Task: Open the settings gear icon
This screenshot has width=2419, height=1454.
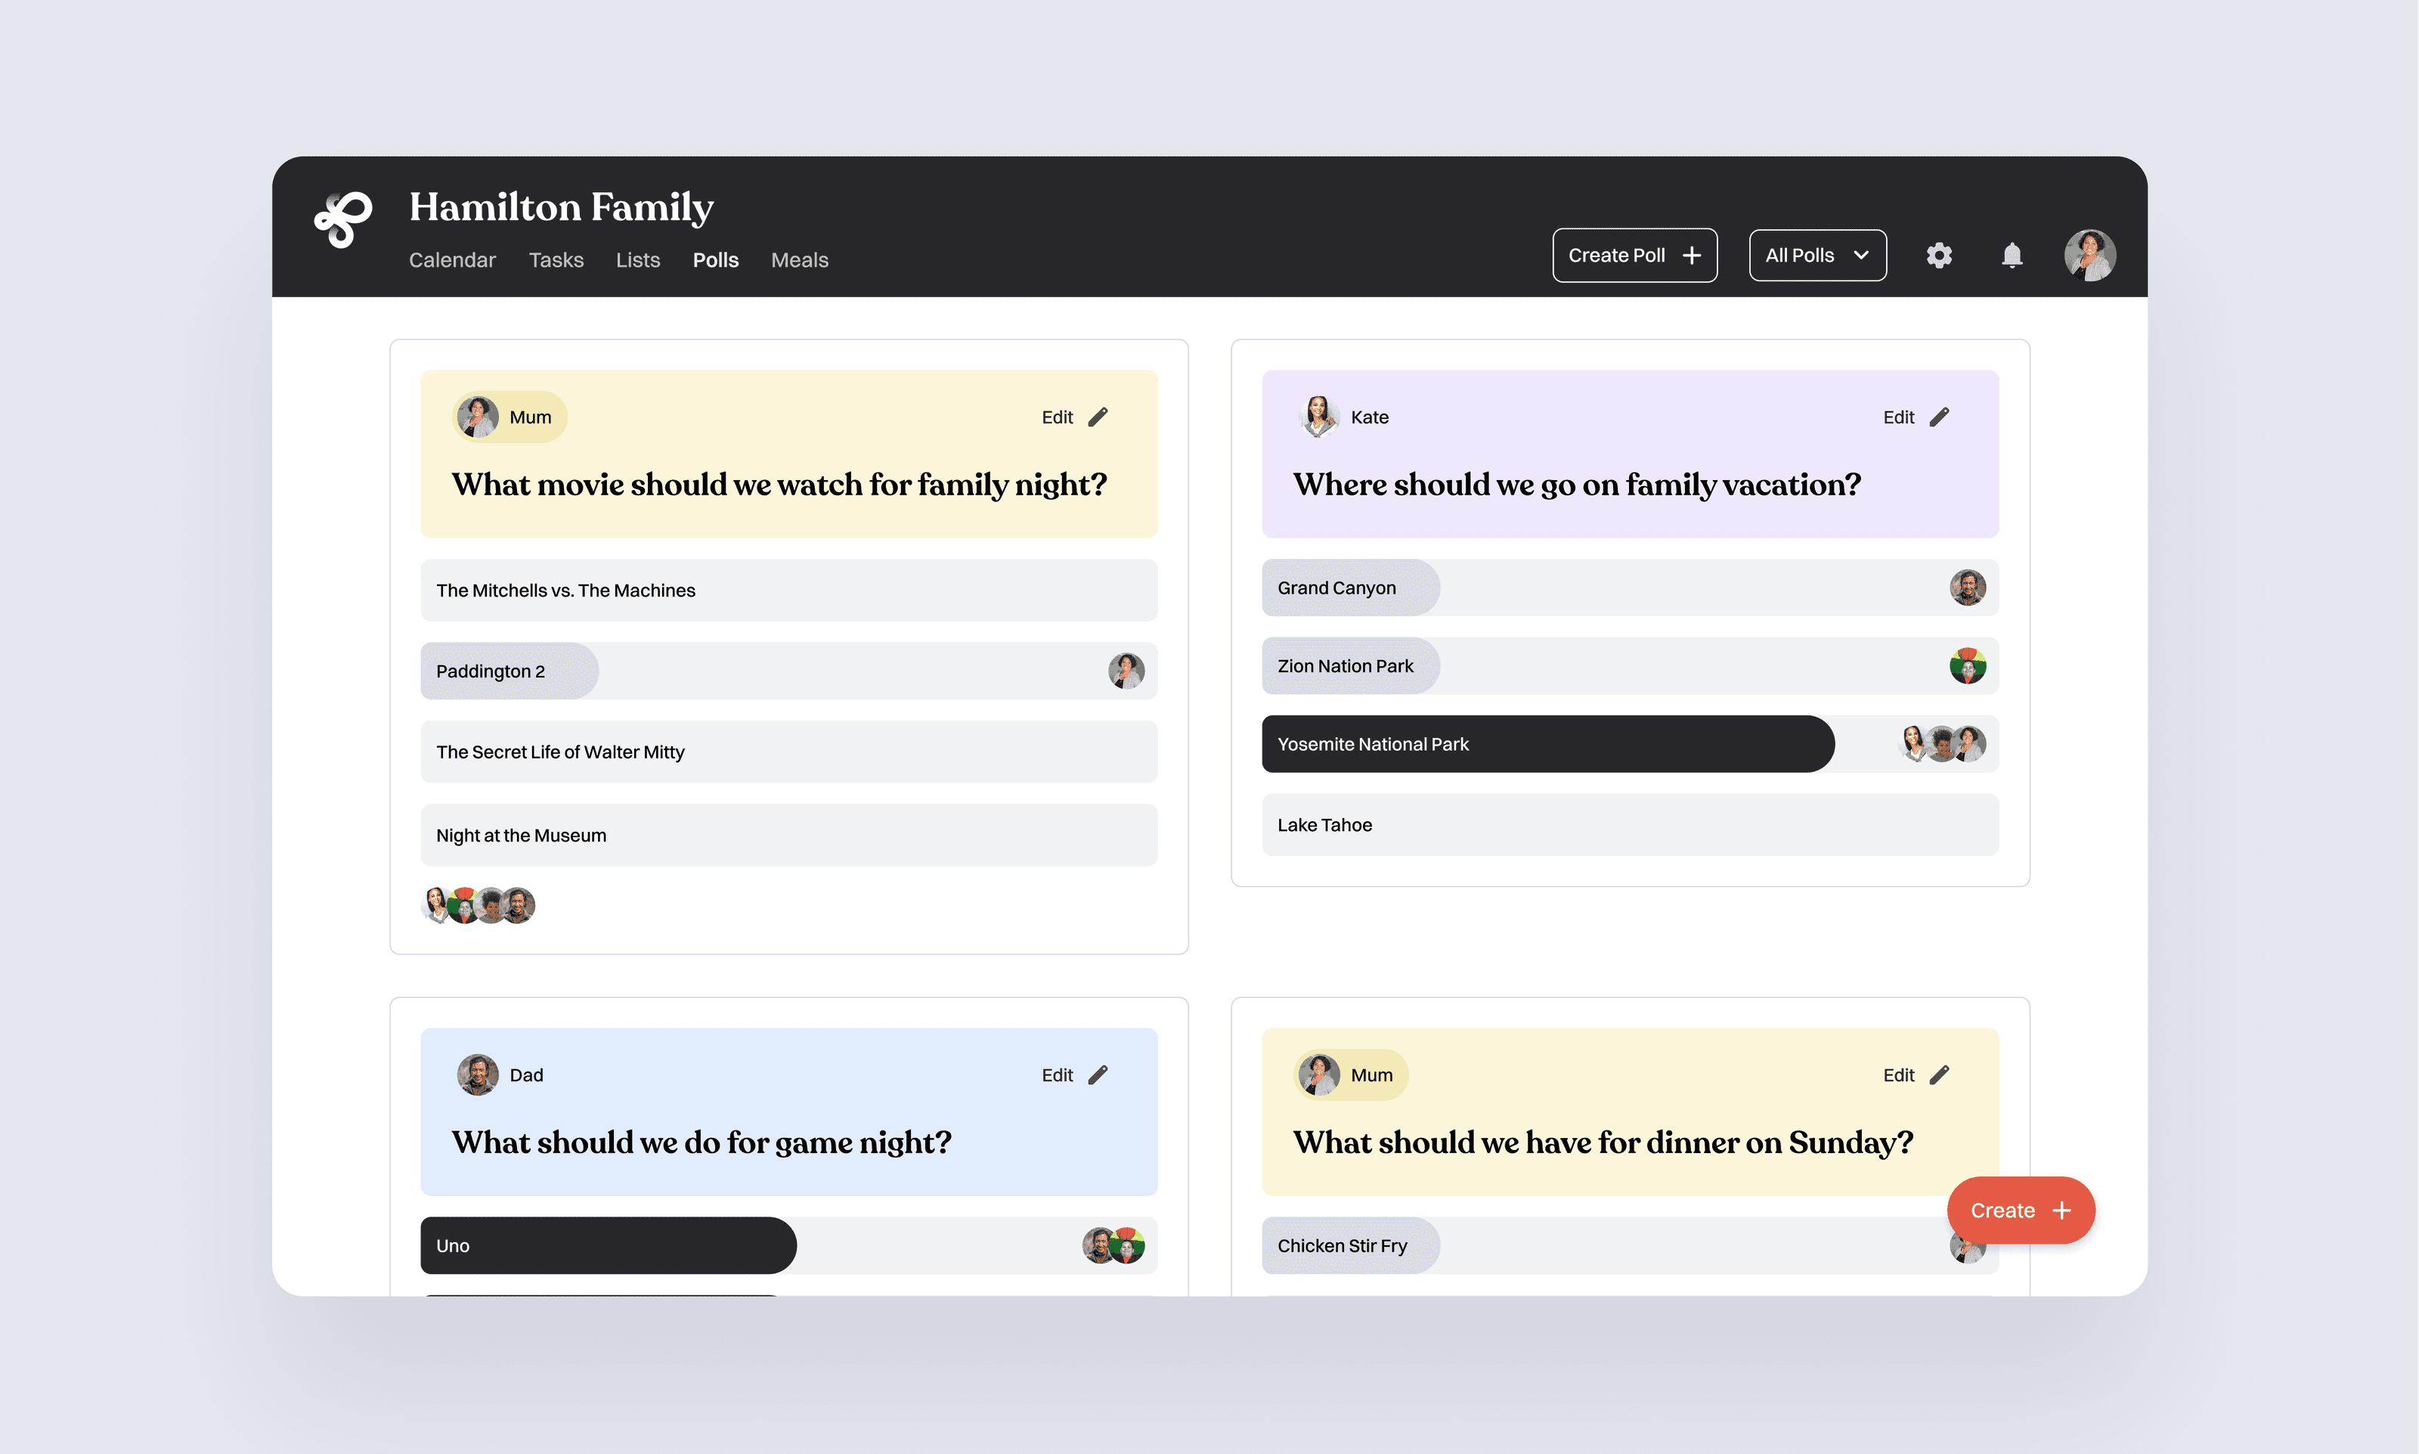Action: [1939, 256]
